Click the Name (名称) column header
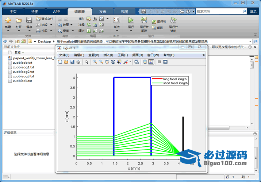261x182 pixels. coord(18,52)
